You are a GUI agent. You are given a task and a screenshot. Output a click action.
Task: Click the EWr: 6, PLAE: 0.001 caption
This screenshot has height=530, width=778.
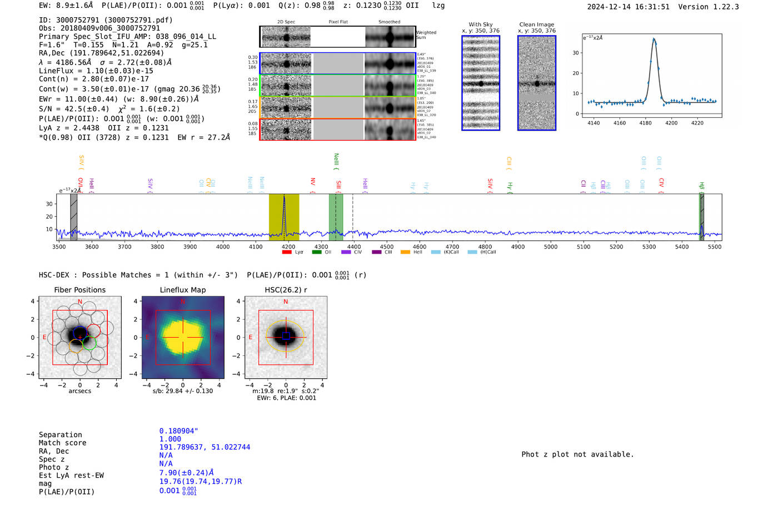click(x=286, y=398)
